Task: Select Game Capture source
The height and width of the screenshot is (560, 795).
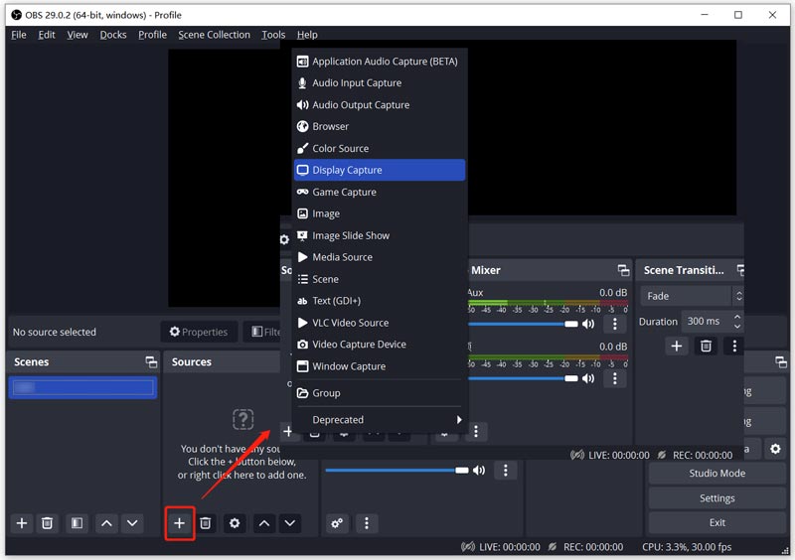Action: click(x=380, y=192)
